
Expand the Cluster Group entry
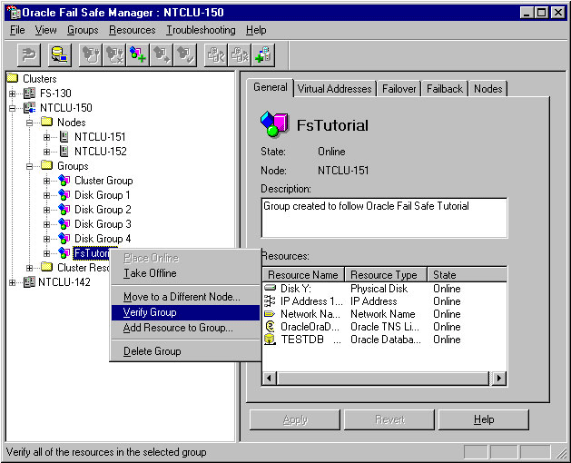click(46, 181)
